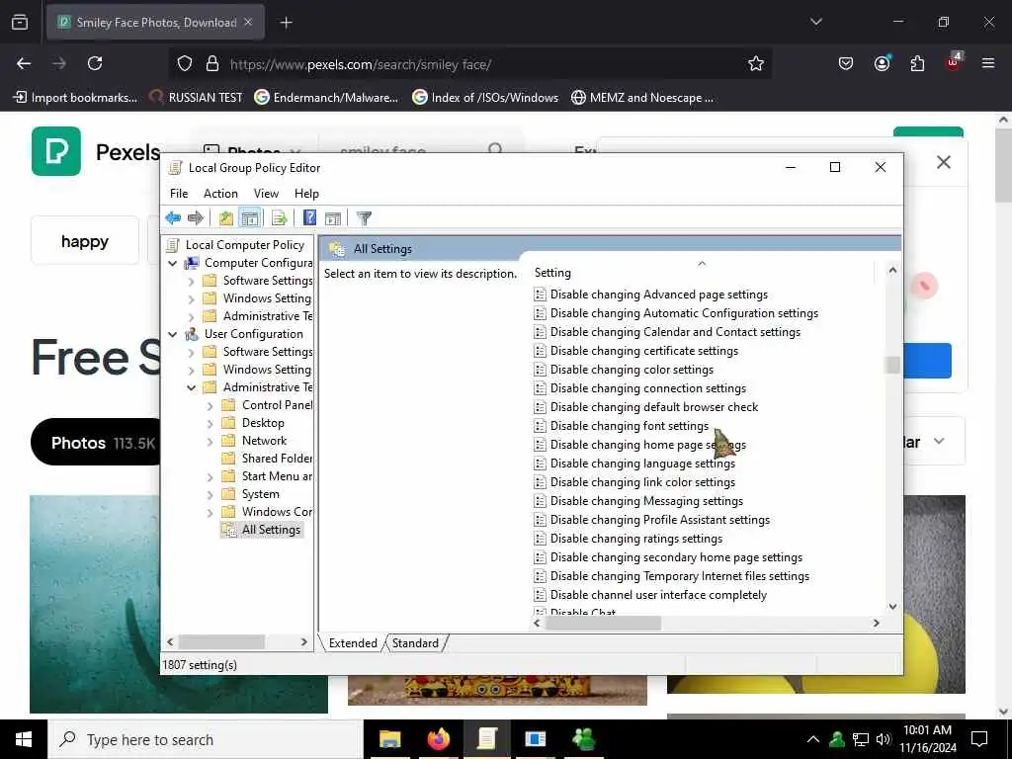Reload the Pexels page in Firefox

tap(95, 63)
